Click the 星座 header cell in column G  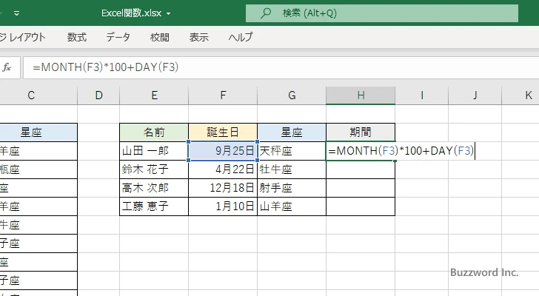pos(292,132)
